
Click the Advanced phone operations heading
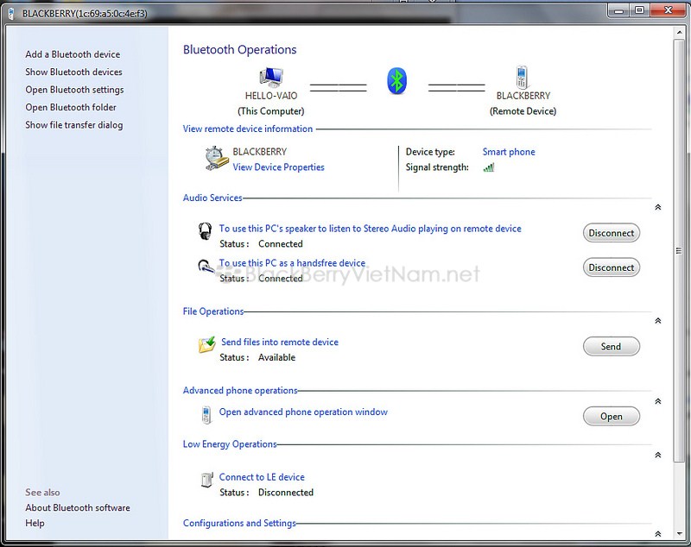point(240,390)
